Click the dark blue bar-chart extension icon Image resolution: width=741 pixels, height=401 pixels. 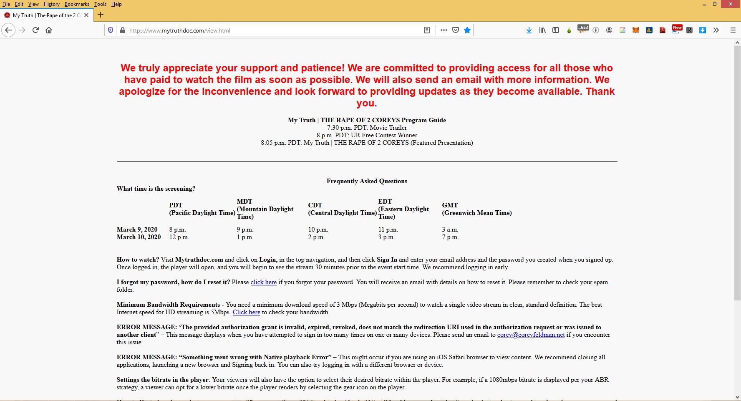[649, 30]
